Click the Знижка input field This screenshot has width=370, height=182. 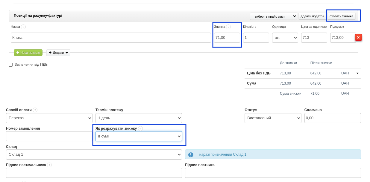227,38
